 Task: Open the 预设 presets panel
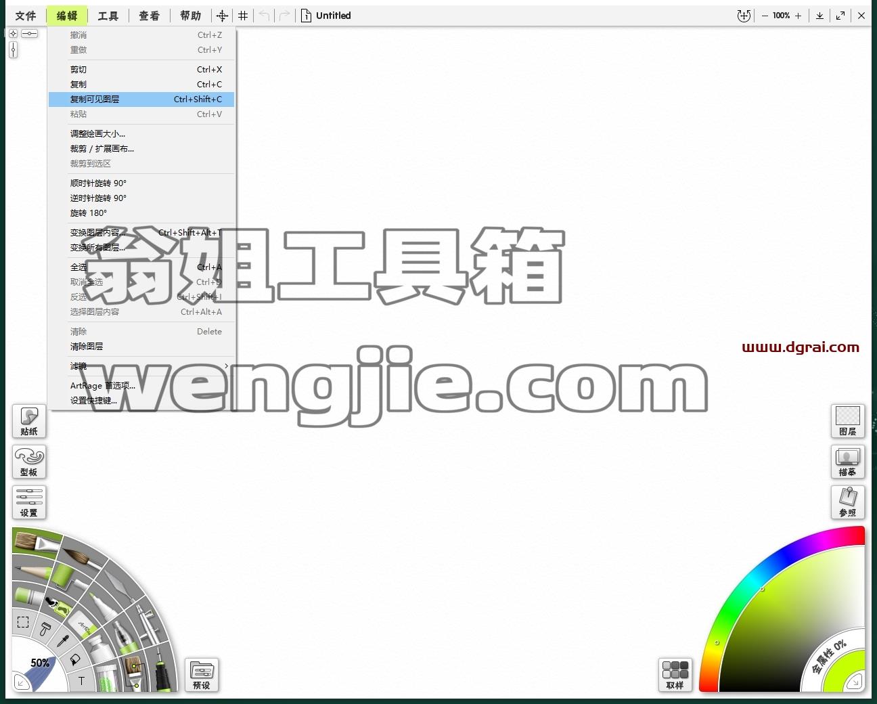202,675
